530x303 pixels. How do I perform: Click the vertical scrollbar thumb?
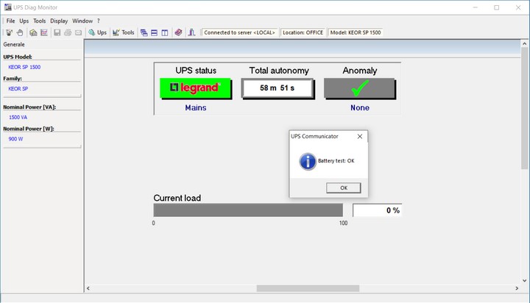tap(524, 108)
